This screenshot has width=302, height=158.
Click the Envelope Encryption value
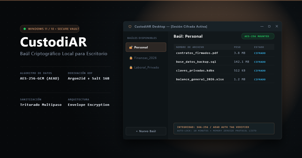[89, 105]
